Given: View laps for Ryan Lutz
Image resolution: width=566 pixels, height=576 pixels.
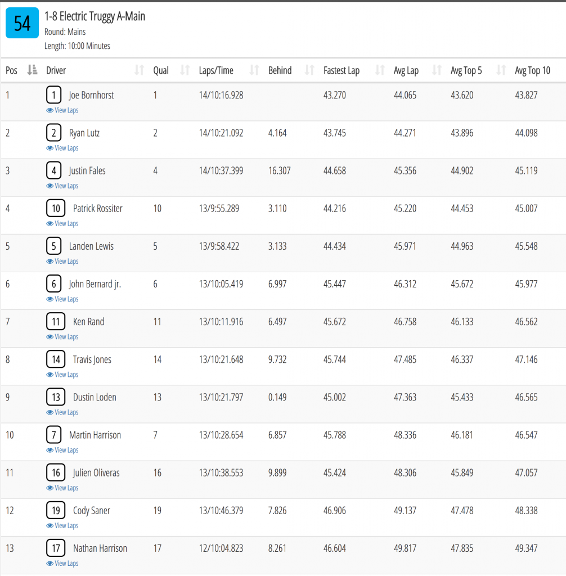Looking at the screenshot, I should 62,148.
